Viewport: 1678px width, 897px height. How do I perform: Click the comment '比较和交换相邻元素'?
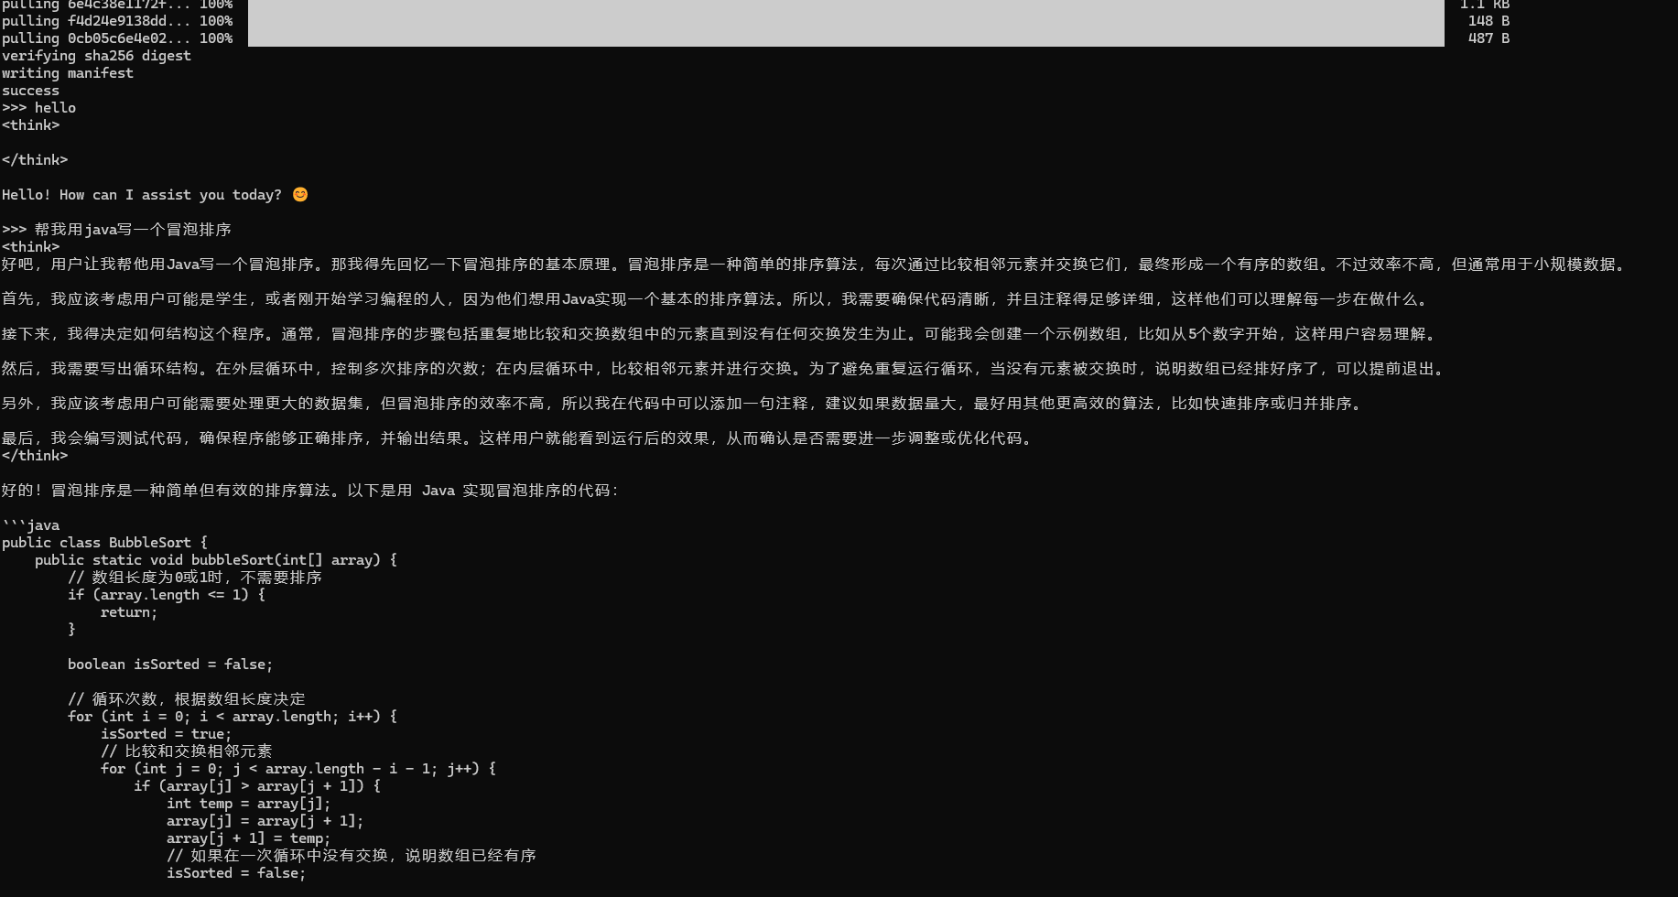click(187, 751)
